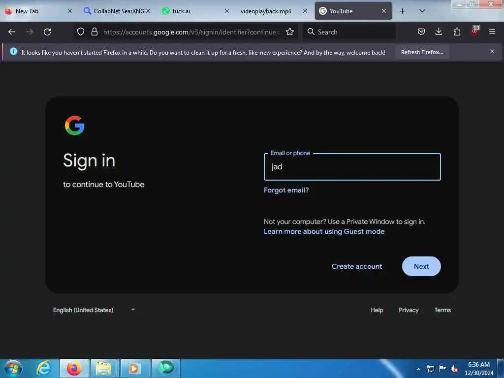
Task: Click the muted volume tray icon
Action: click(x=454, y=369)
